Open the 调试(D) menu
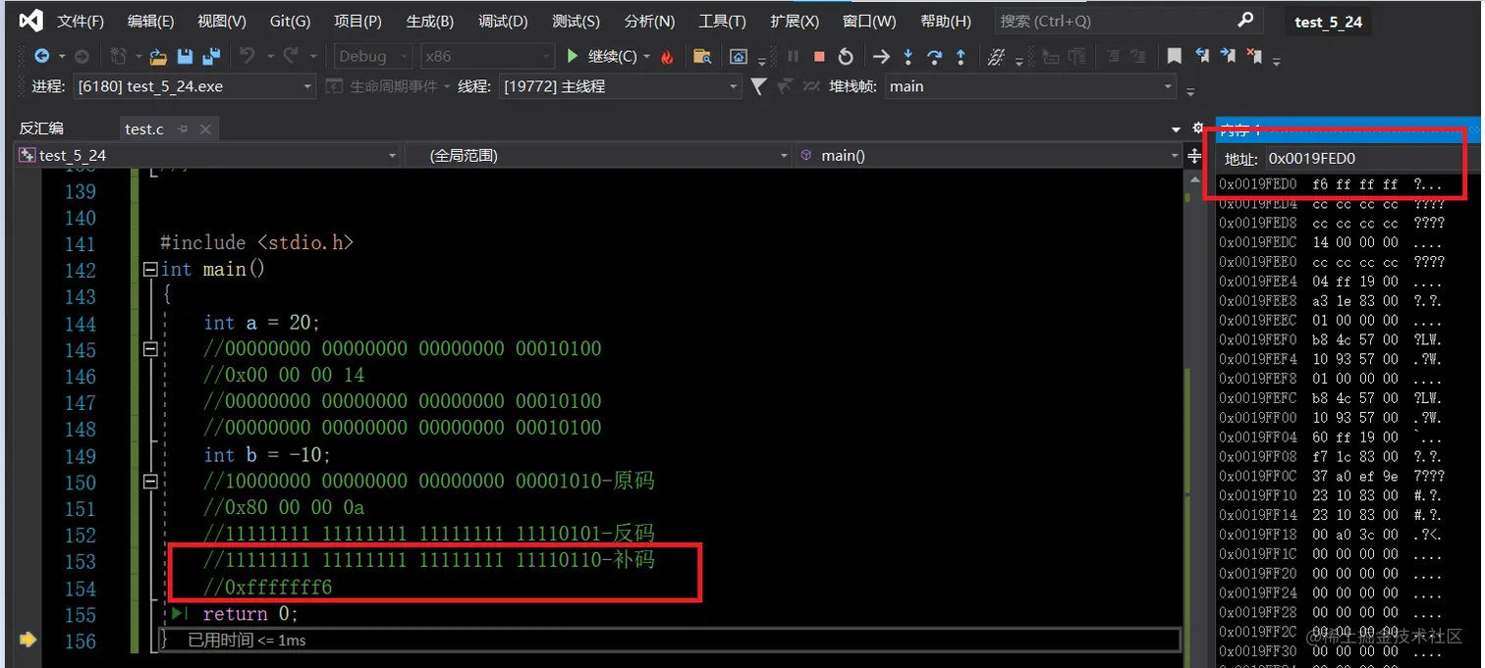1485x668 pixels. click(x=503, y=21)
